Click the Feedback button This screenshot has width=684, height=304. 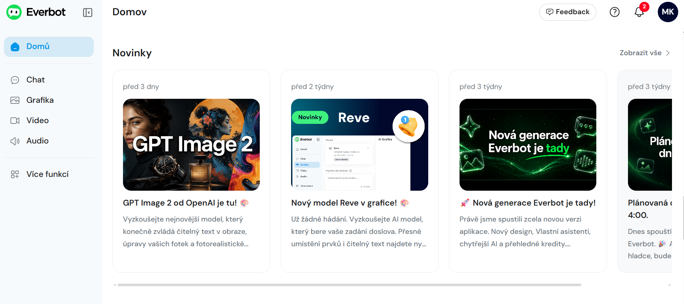(x=568, y=12)
